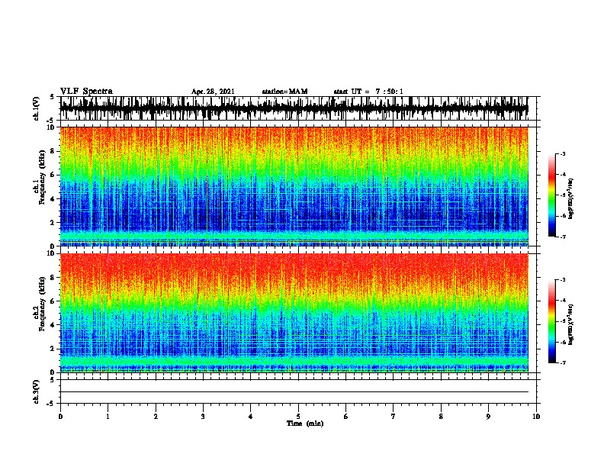Click the "-3" label on the ch.1 color bar
This screenshot has height=467, width=604.
562,153
